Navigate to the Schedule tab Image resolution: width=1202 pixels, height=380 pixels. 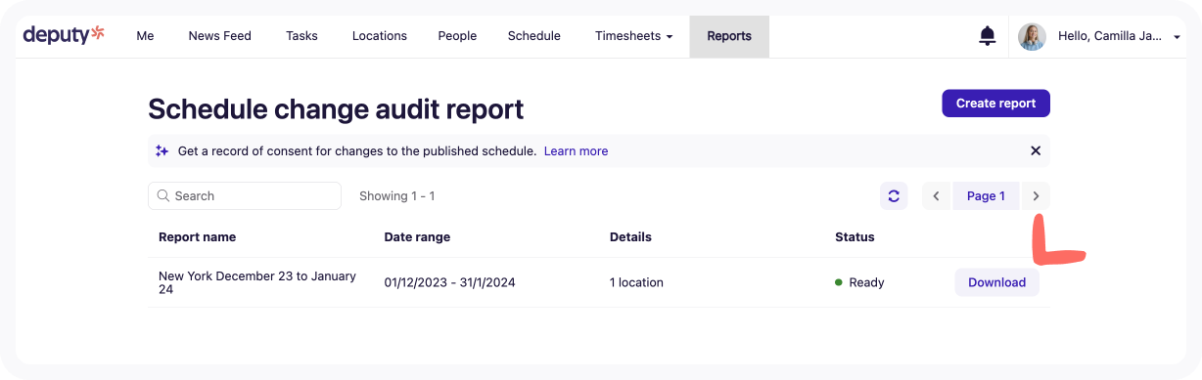coord(534,36)
